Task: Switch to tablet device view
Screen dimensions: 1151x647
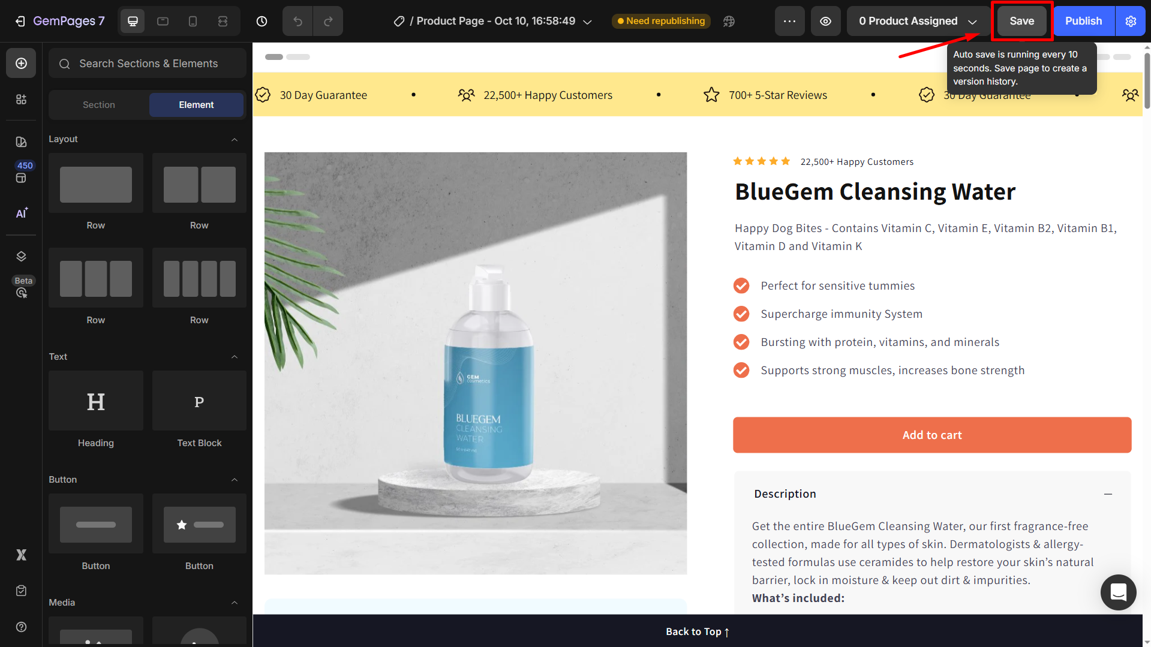Action: tap(163, 21)
